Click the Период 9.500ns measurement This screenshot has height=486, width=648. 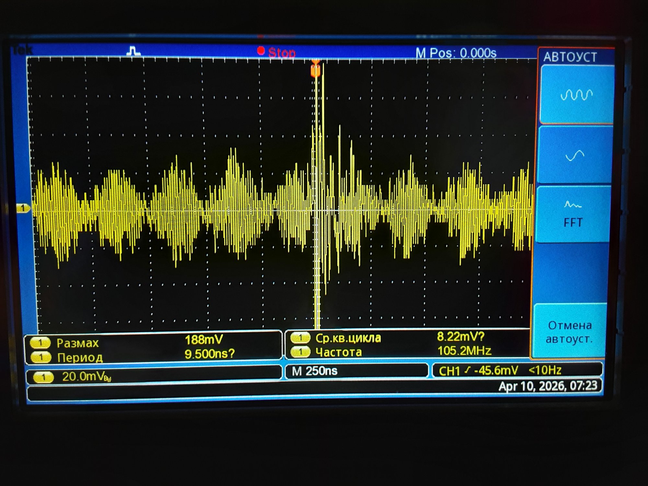click(x=209, y=354)
